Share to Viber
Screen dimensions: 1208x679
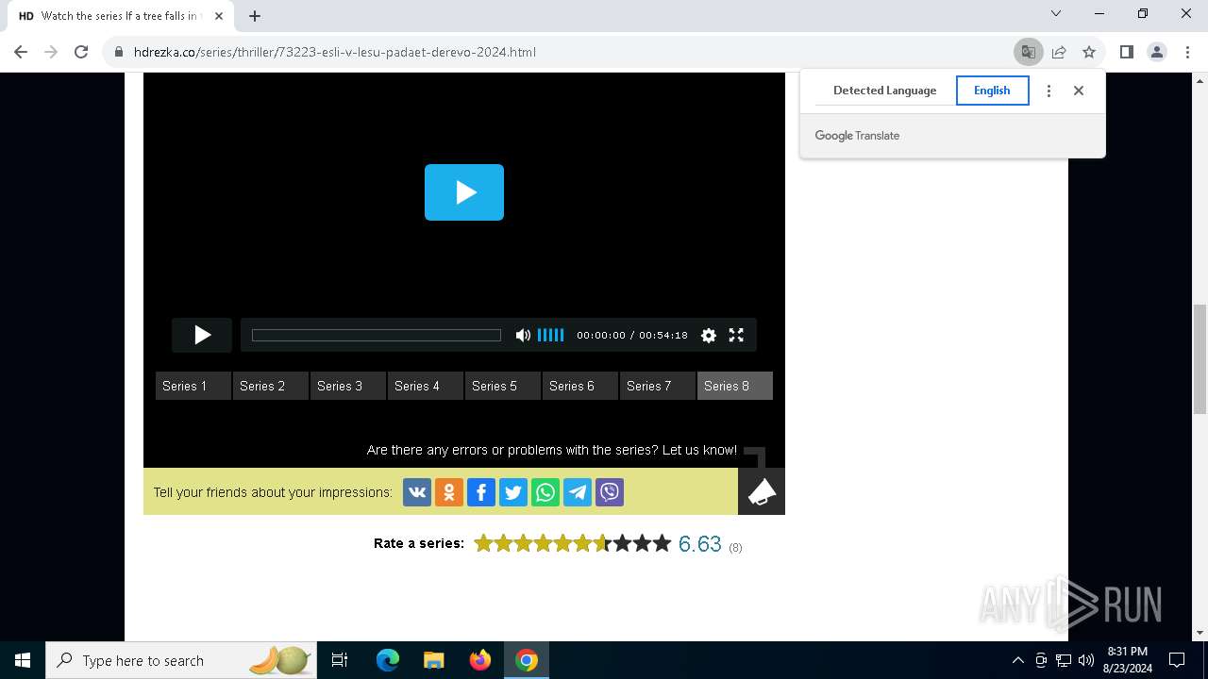[x=610, y=492]
